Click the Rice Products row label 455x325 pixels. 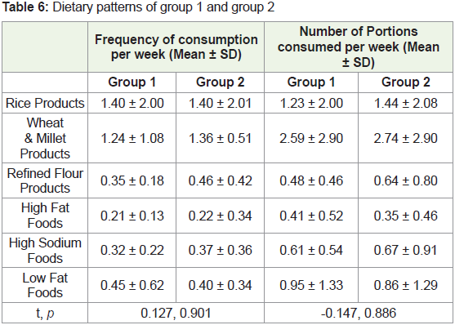(45, 103)
